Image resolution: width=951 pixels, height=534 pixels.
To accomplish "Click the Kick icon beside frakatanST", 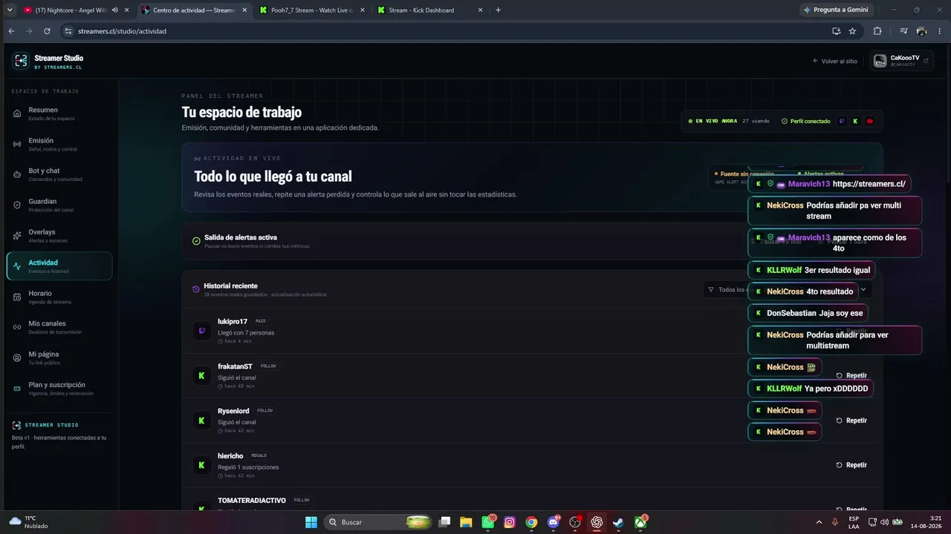I will click(201, 376).
